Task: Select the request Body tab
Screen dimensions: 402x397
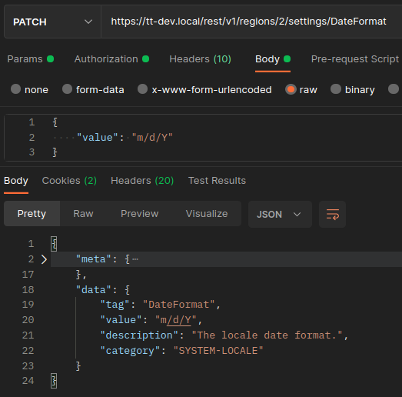Action: (x=273, y=59)
